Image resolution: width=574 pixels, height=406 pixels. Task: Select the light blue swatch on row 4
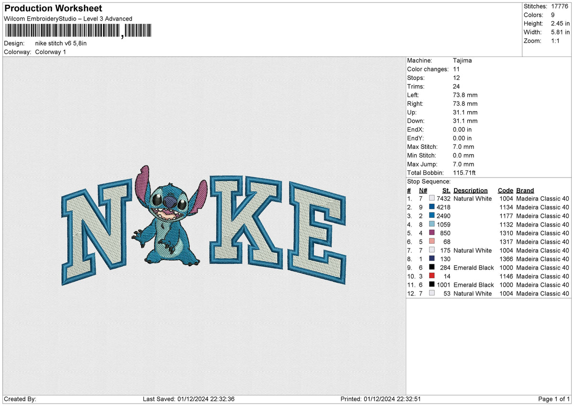[x=432, y=225]
